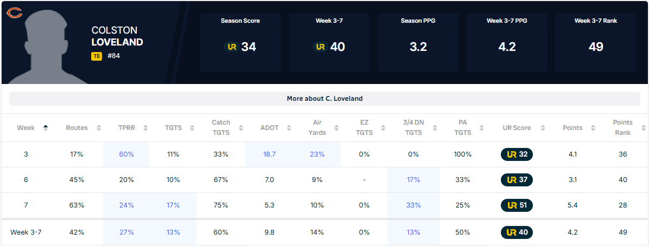Sort by ADOT column arrows

click(x=289, y=128)
